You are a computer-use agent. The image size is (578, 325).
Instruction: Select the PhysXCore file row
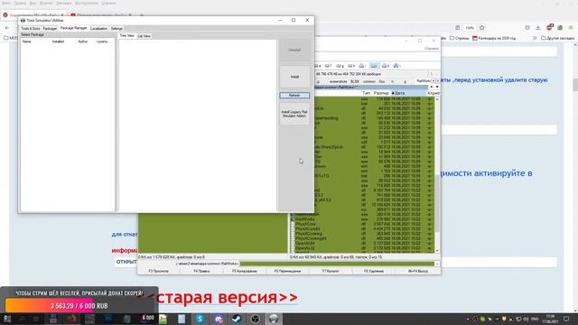pyautogui.click(x=363, y=224)
